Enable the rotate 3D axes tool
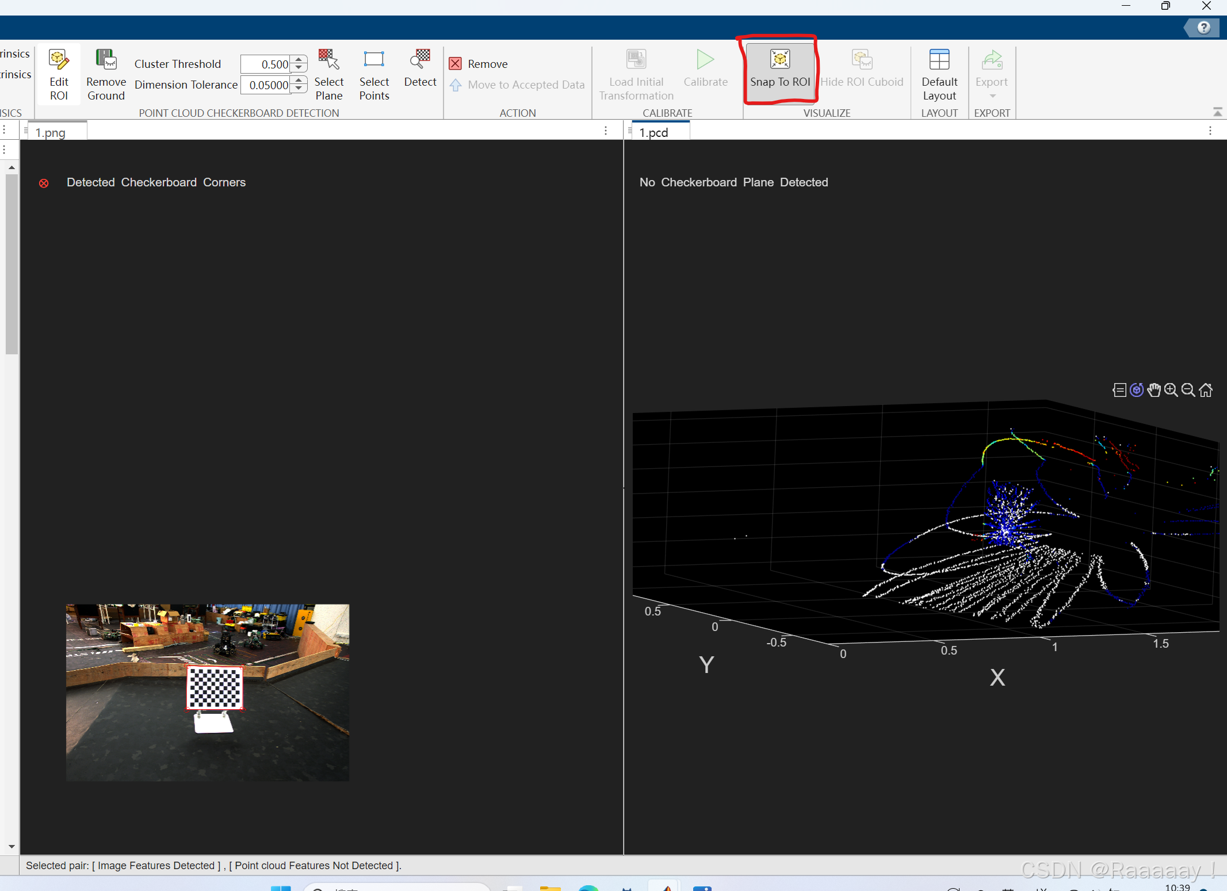The width and height of the screenshot is (1227, 891). 1136,391
